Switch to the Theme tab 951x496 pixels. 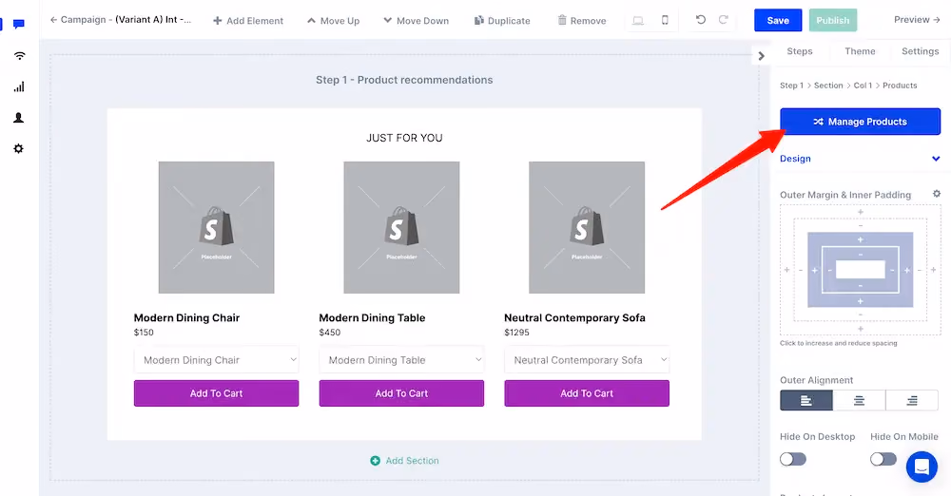click(860, 51)
